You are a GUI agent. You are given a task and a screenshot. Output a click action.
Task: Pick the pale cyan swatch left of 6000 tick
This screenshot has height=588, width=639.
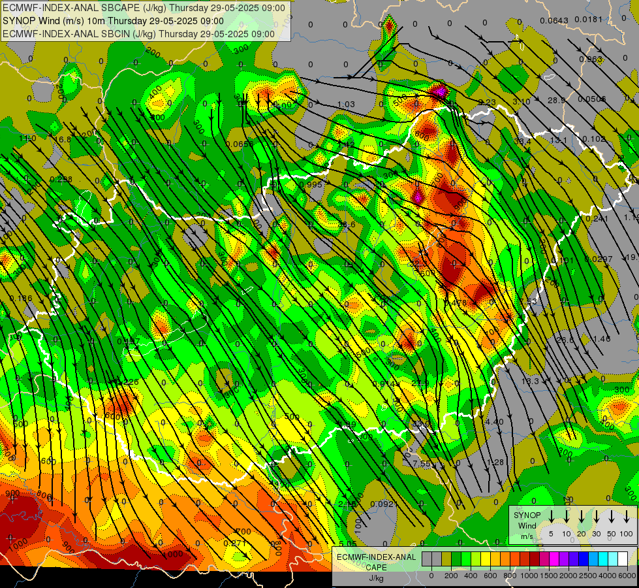(614, 559)
